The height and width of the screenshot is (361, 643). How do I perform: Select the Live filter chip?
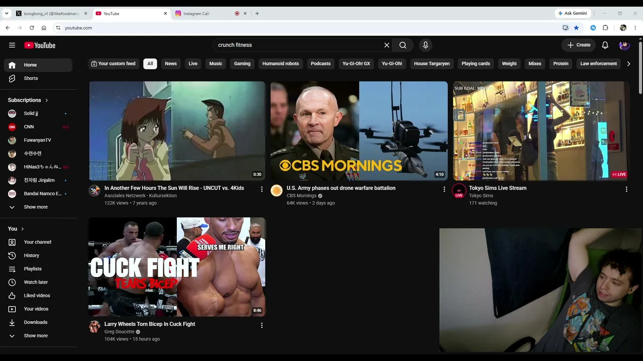pos(193,64)
